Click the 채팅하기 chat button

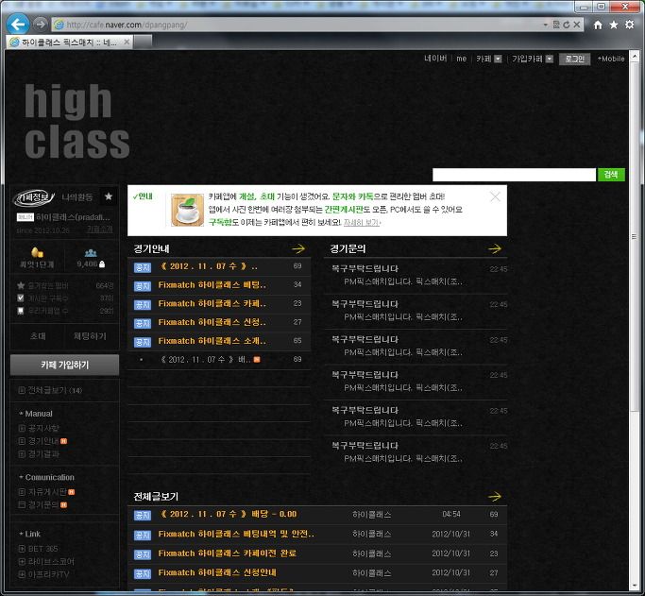[90, 336]
